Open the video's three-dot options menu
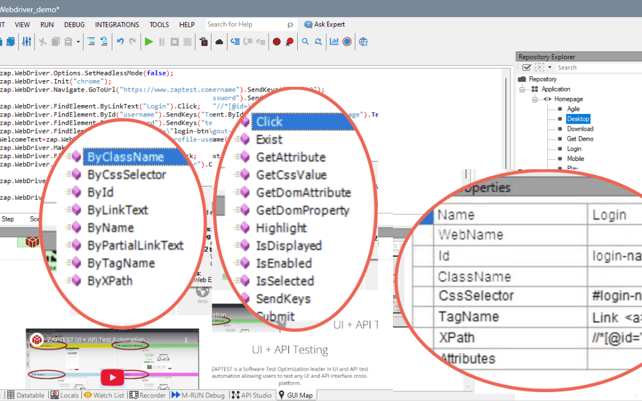This screenshot has width=642, height=401. point(186,340)
